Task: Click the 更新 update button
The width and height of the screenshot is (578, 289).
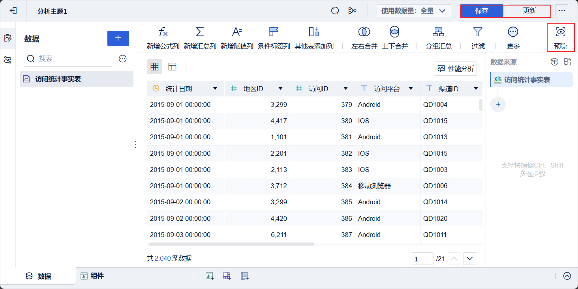Action: click(529, 11)
